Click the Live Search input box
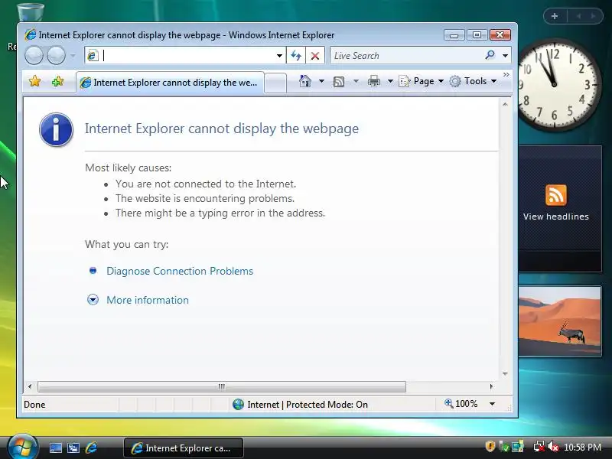Screen dimensions: 612x459 (x=406, y=55)
